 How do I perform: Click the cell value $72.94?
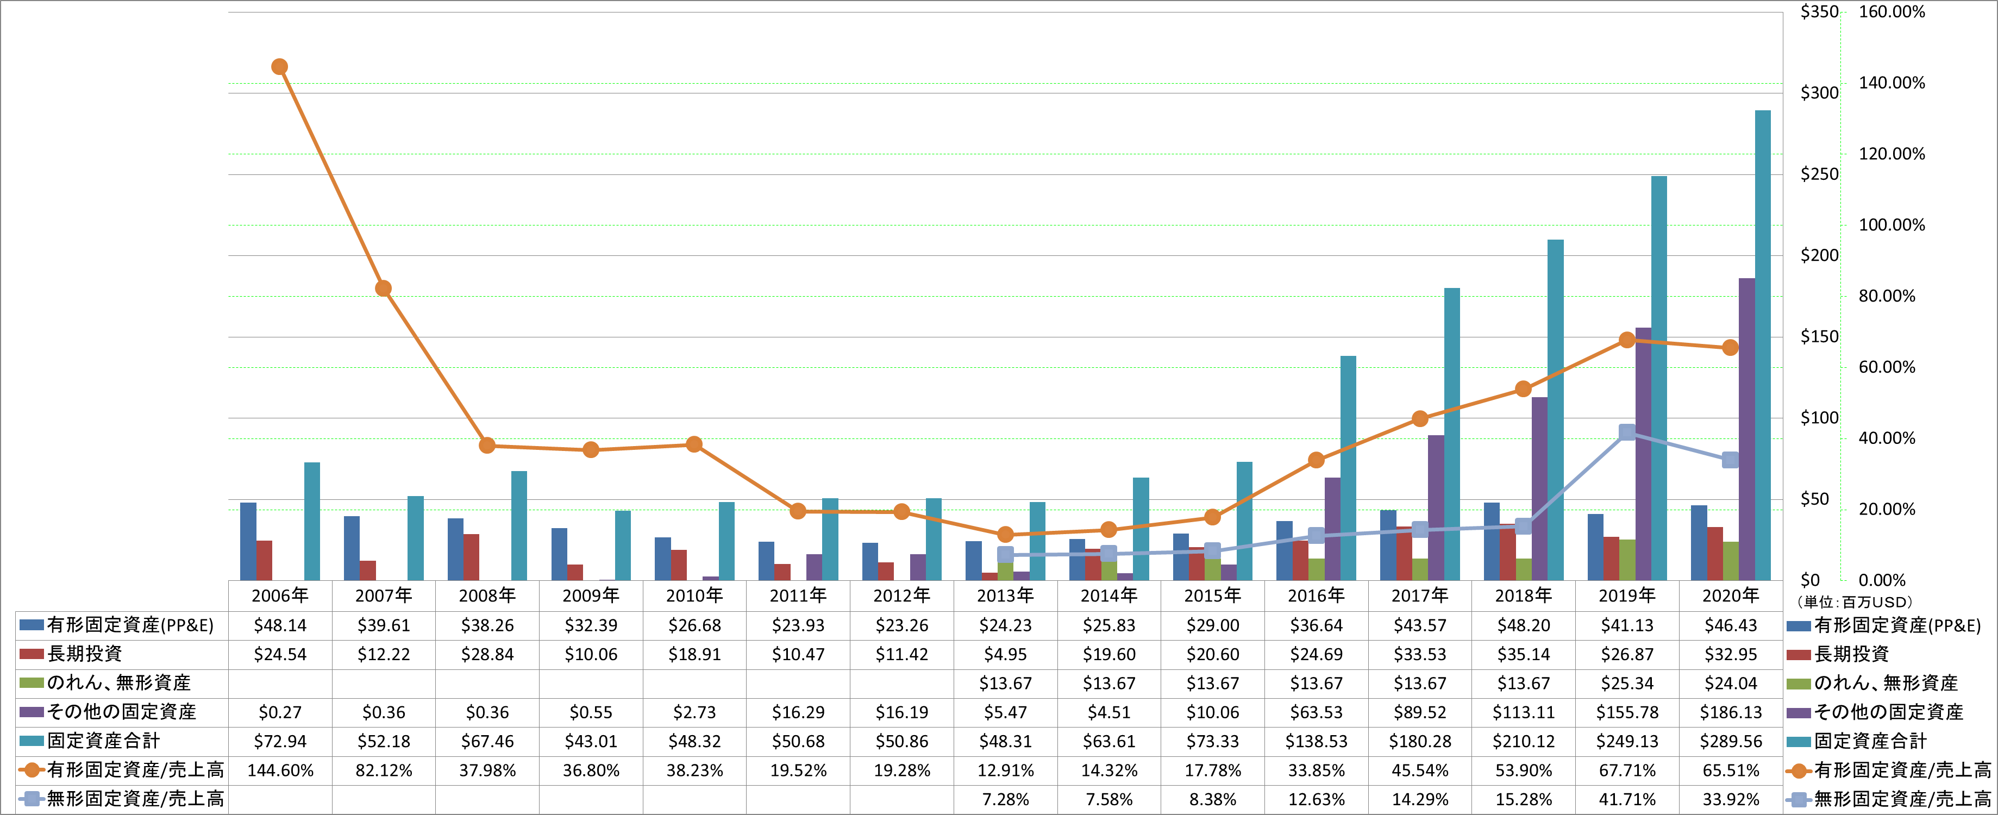(x=280, y=741)
